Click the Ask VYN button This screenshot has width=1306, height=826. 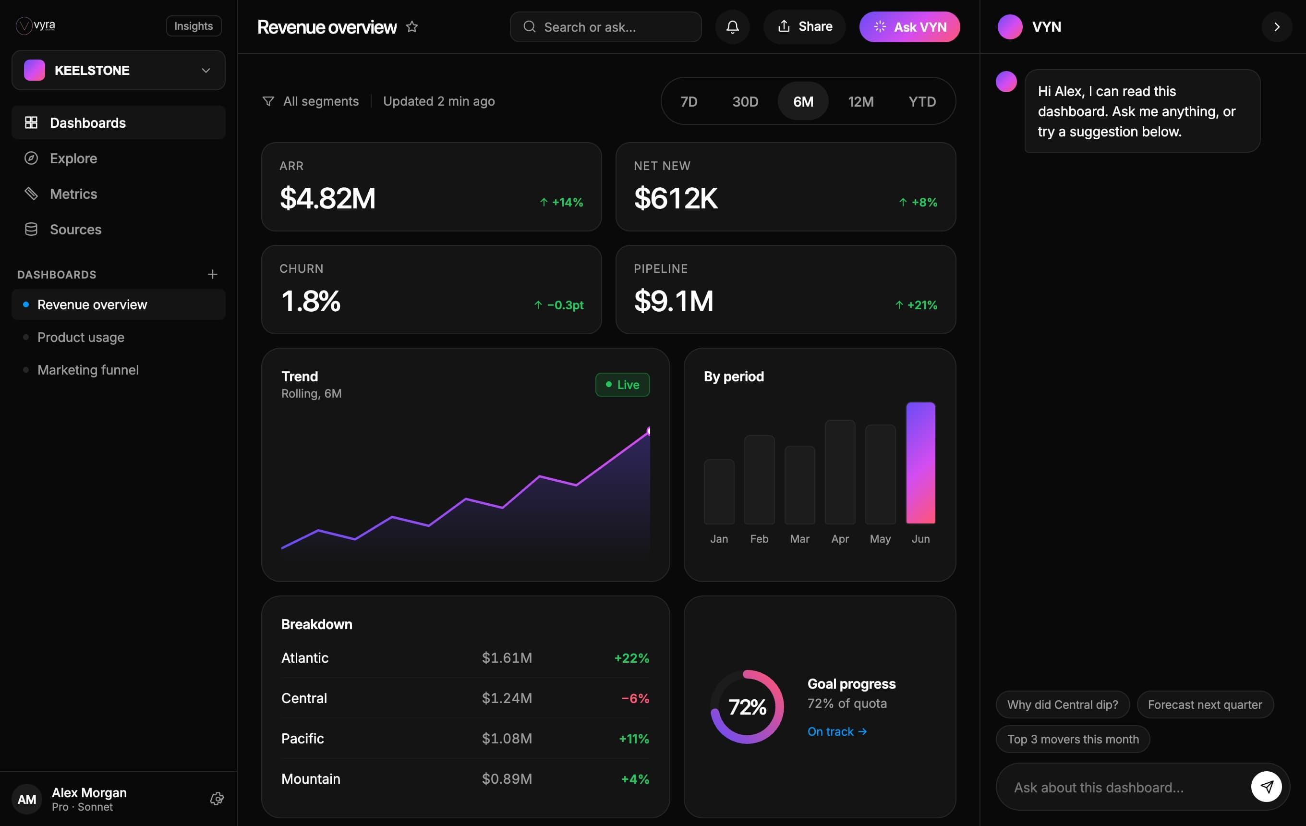click(909, 26)
